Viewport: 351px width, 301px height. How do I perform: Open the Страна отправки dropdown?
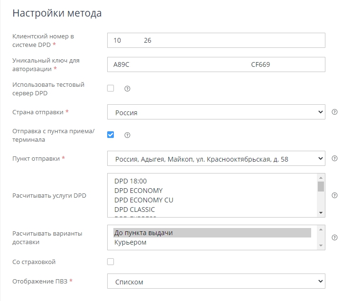(x=216, y=112)
